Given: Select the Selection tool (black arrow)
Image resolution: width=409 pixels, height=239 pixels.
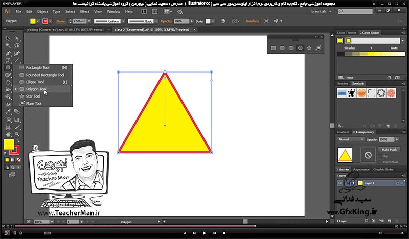Looking at the screenshot, I should coord(8,38).
